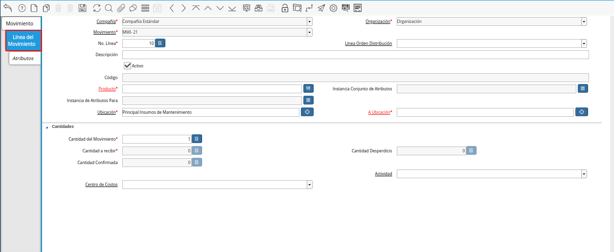The height and width of the screenshot is (252, 614).
Task: Expand the Línea Orden Distribución dropdown
Action: coord(584,43)
